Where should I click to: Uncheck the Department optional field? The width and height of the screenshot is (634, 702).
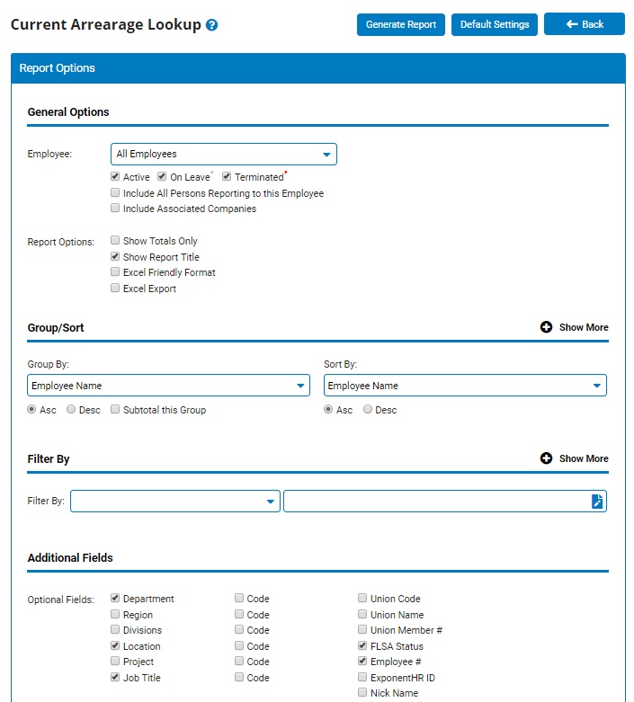tap(115, 598)
